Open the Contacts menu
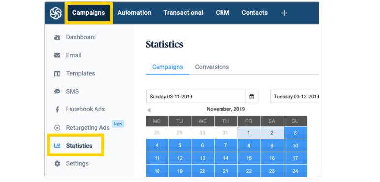Screen dimensions: 380x182 pyautogui.click(x=254, y=13)
